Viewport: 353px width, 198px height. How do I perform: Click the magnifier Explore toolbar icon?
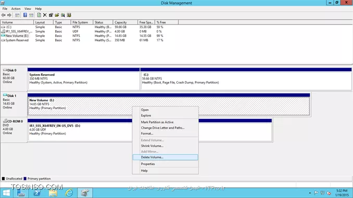click(63, 15)
